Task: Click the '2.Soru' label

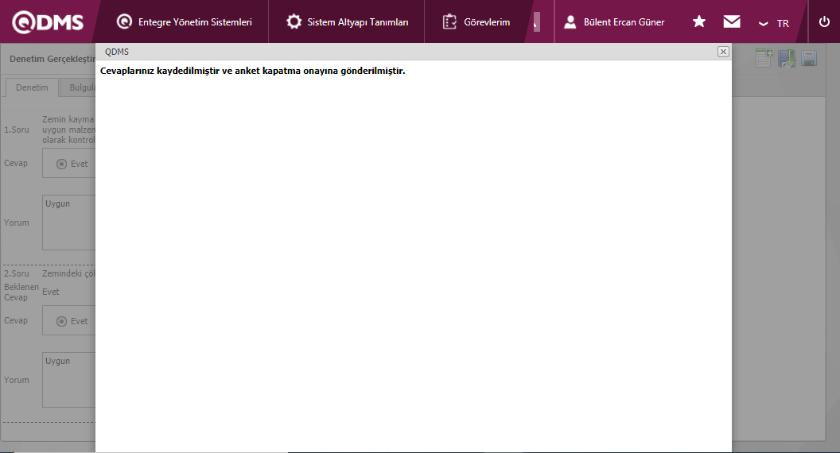Action: coord(17,273)
